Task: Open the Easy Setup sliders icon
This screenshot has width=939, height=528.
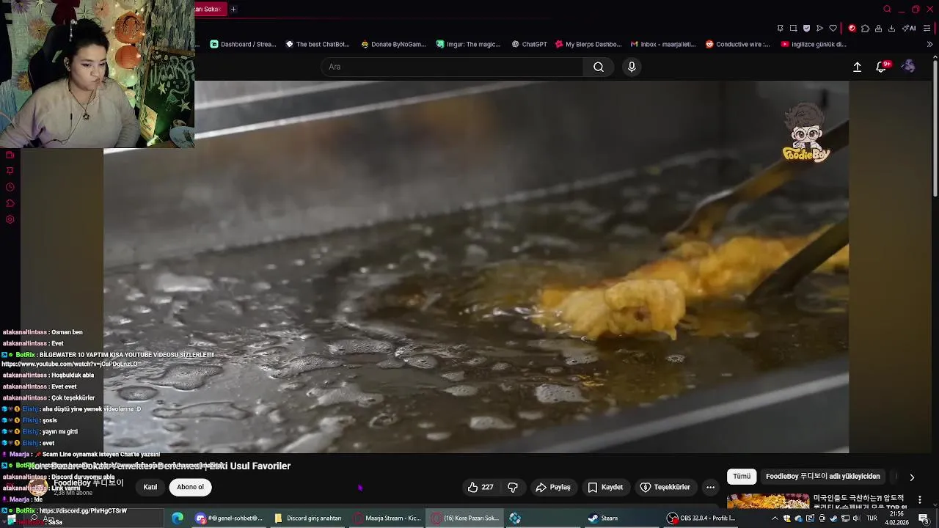Action: tap(927, 29)
